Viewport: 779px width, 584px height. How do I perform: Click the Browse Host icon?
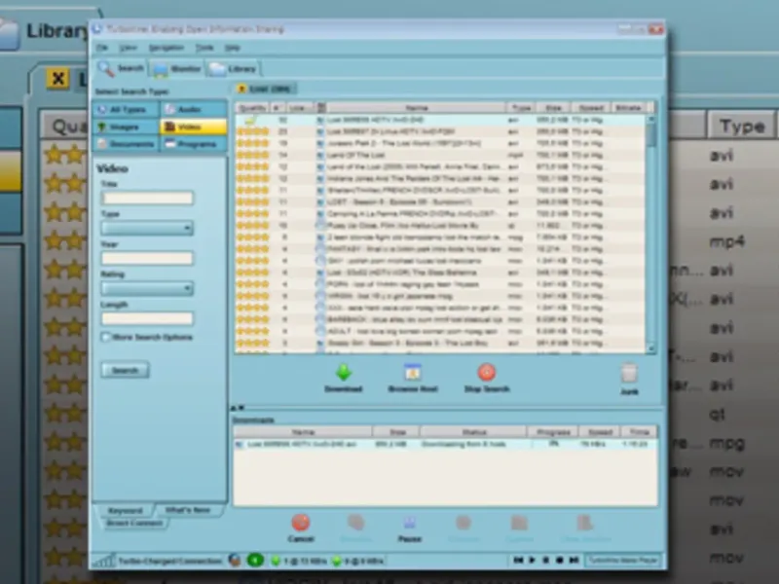412,373
